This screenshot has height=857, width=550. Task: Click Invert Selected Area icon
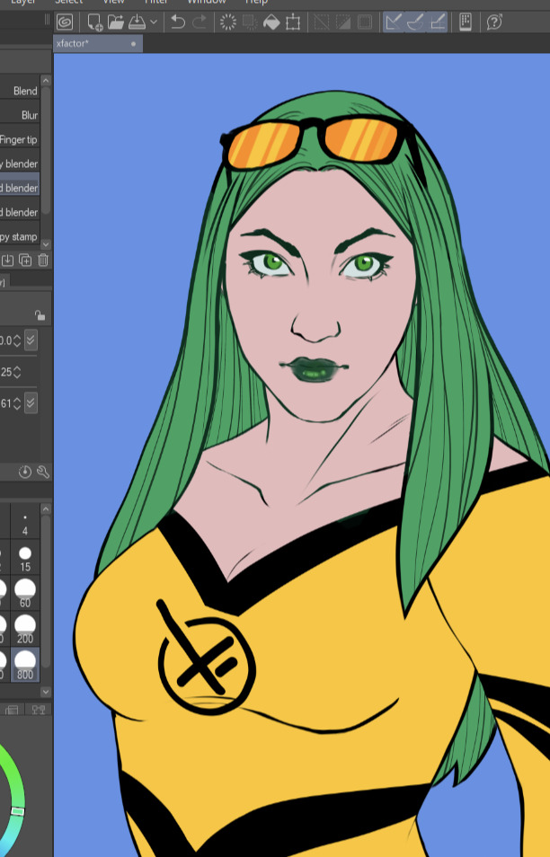(342, 22)
